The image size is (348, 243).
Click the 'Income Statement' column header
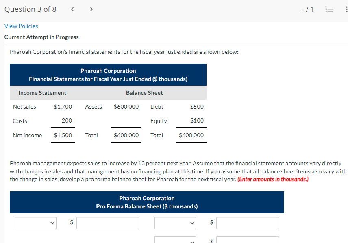[x=42, y=93]
